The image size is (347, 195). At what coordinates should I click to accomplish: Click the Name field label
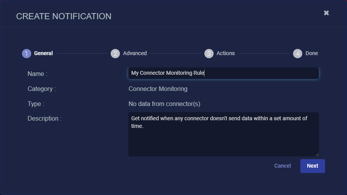click(37, 74)
